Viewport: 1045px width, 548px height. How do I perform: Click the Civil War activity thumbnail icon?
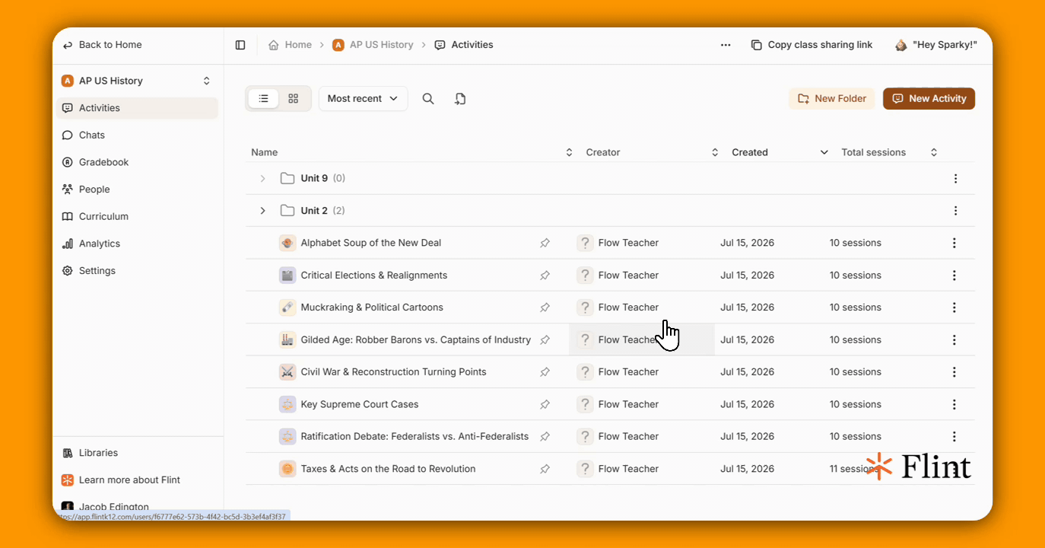pos(287,372)
